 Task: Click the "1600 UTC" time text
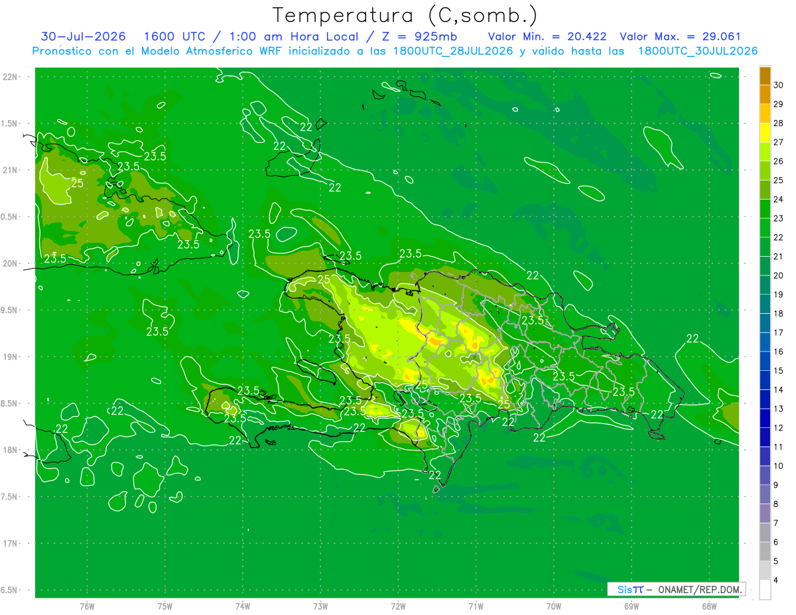(x=173, y=36)
